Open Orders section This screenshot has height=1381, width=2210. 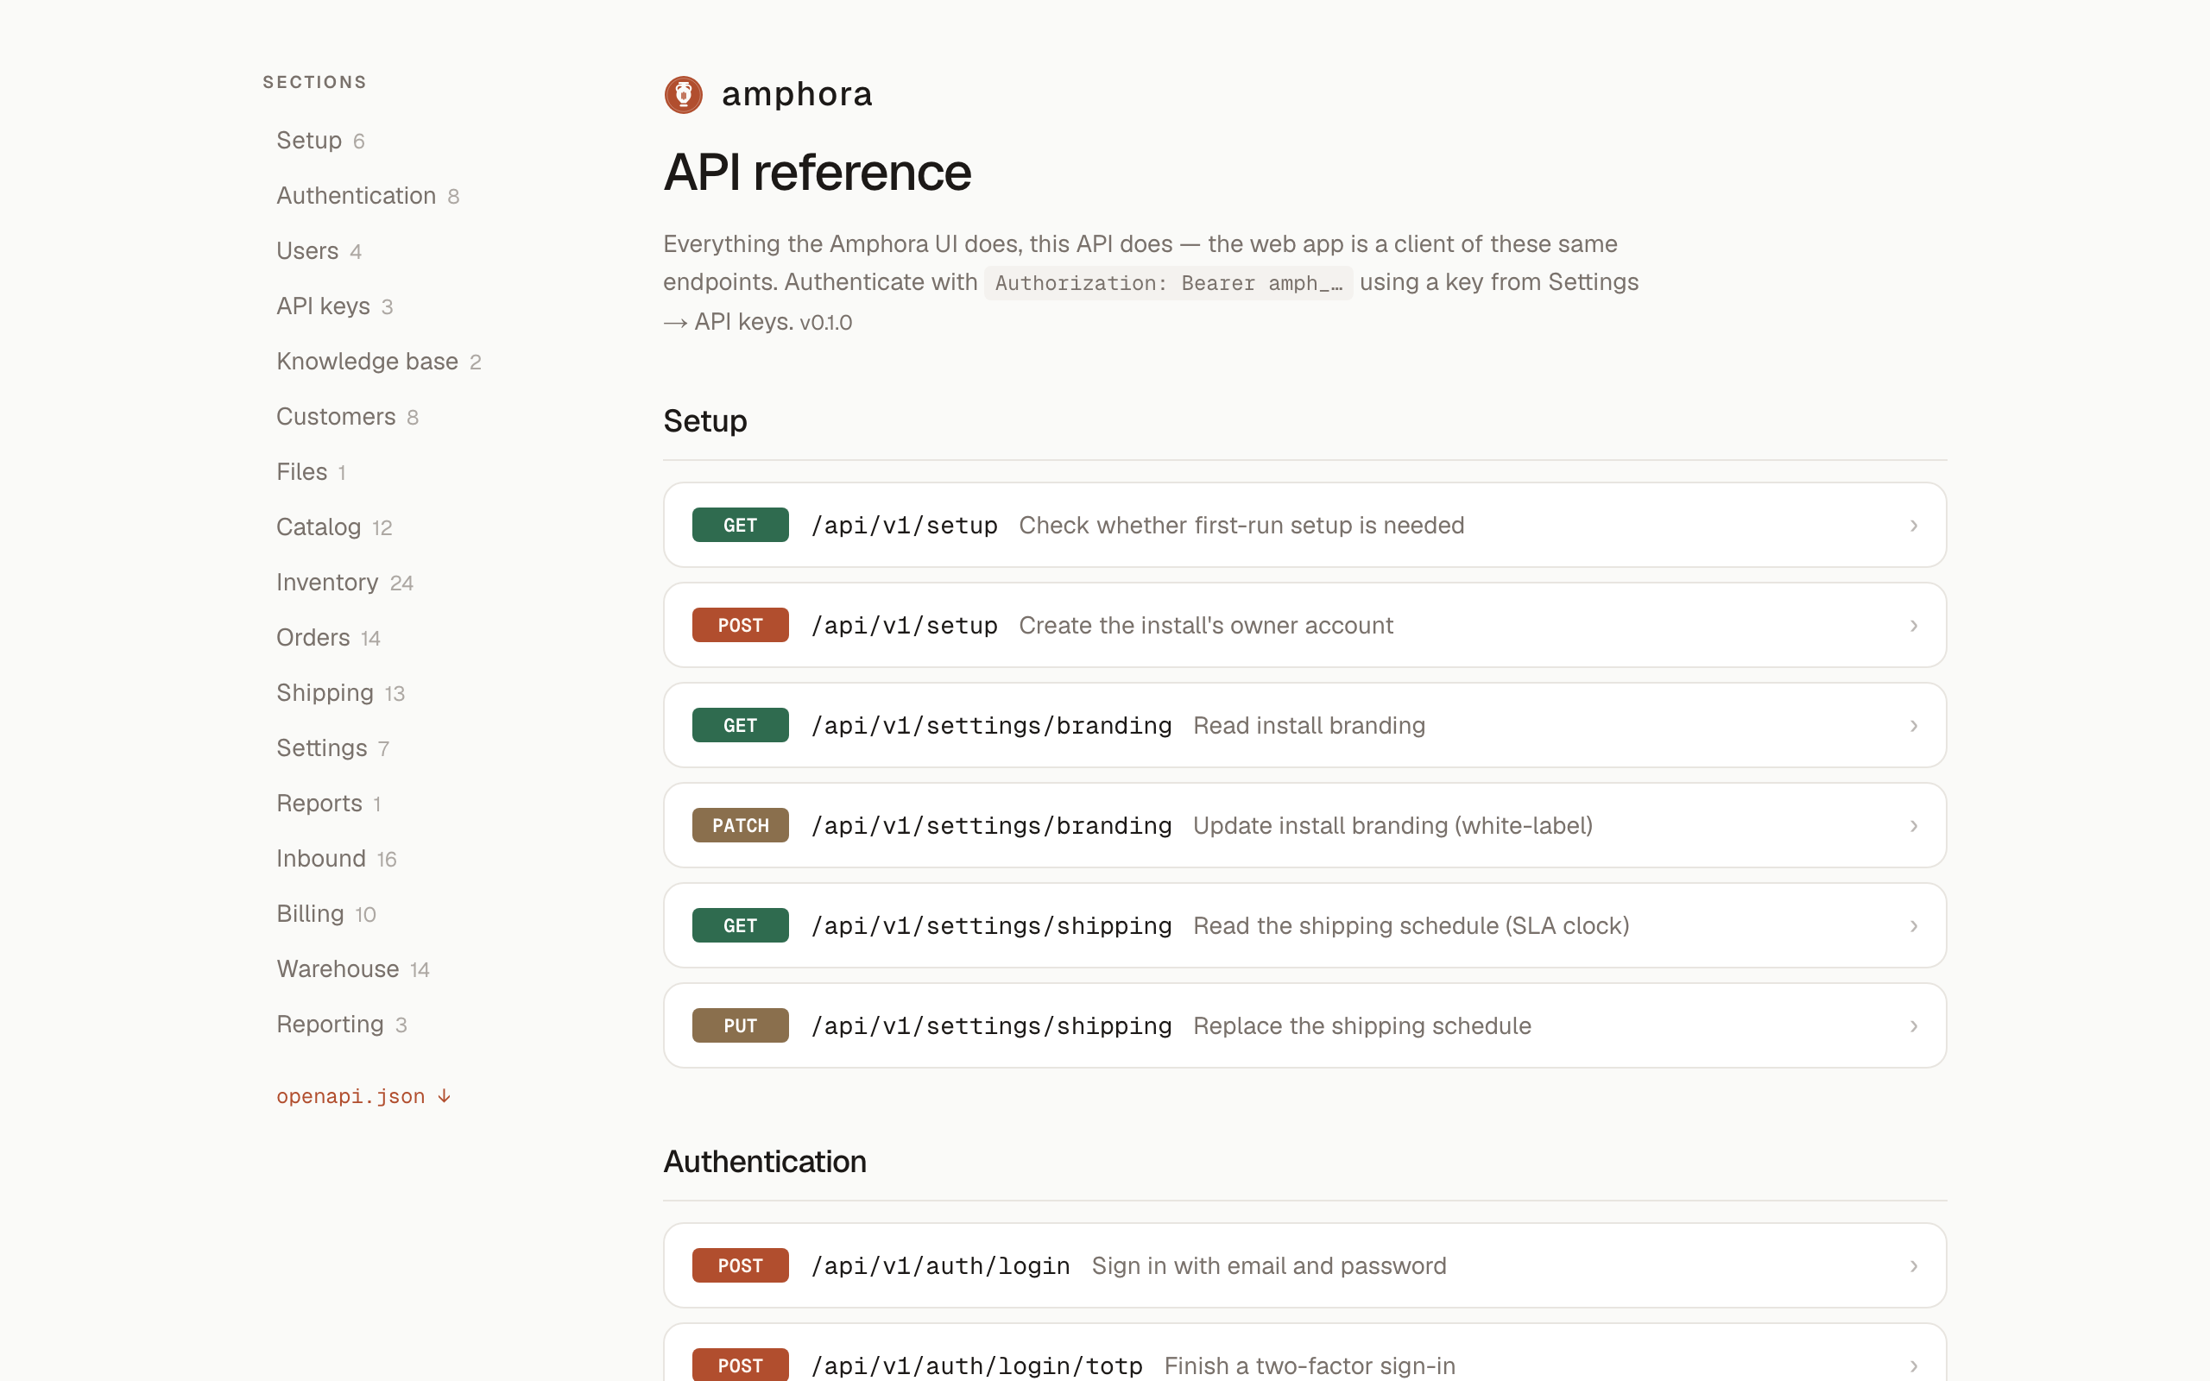329,638
